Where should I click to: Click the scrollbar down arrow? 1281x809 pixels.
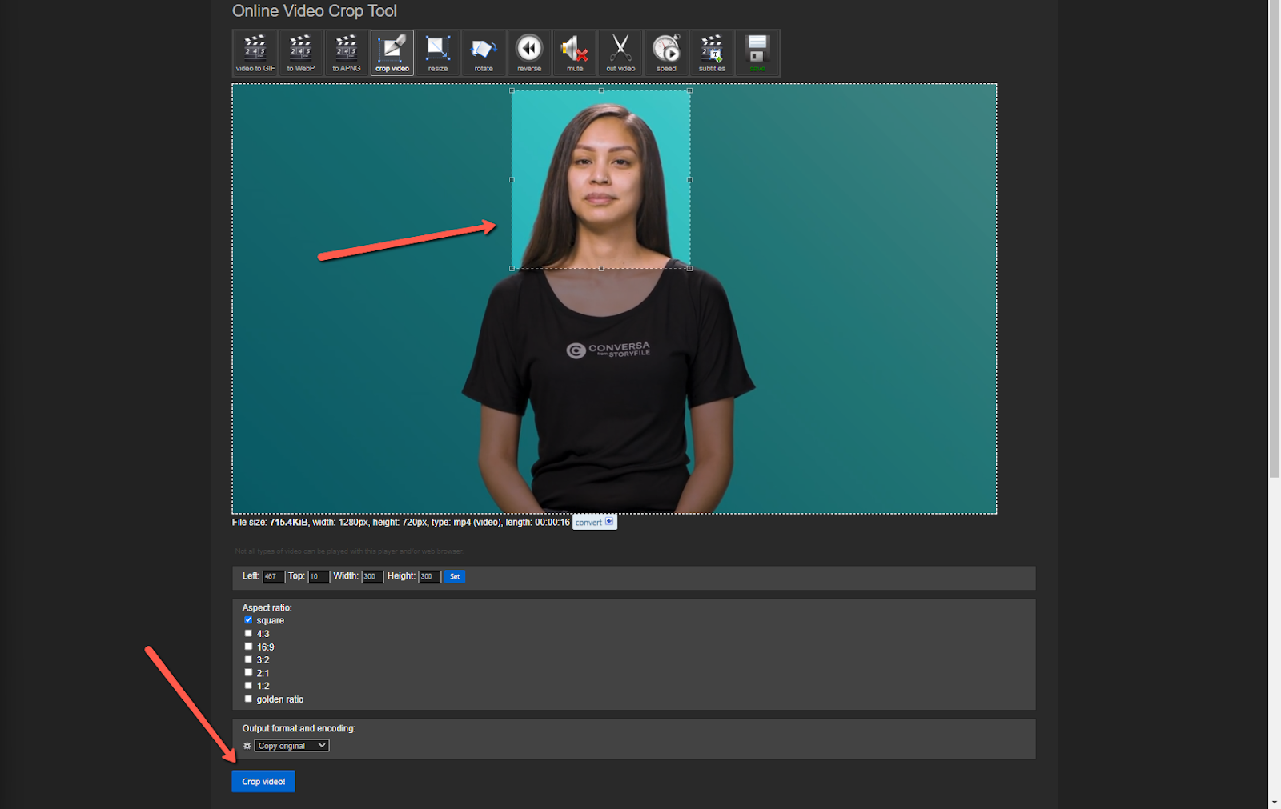pyautogui.click(x=1275, y=803)
